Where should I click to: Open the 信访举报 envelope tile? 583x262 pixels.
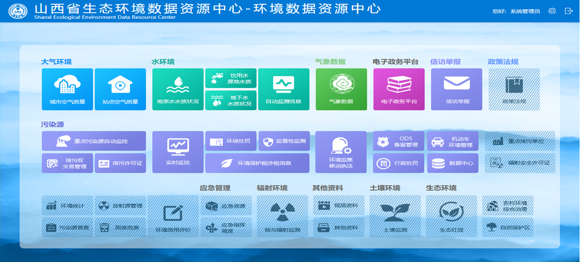coord(456,89)
